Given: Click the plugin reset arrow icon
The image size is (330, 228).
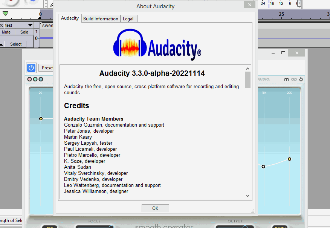Looking at the screenshot, I should [x=301, y=80].
